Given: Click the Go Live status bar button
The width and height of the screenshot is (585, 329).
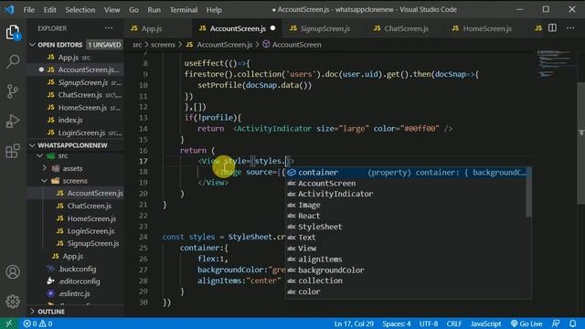Looking at the screenshot, I should tap(526, 324).
